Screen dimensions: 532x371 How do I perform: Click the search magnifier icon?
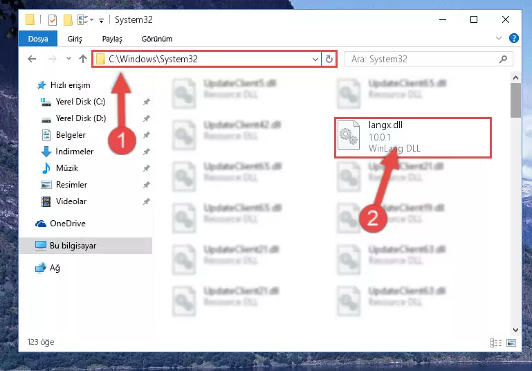click(503, 59)
